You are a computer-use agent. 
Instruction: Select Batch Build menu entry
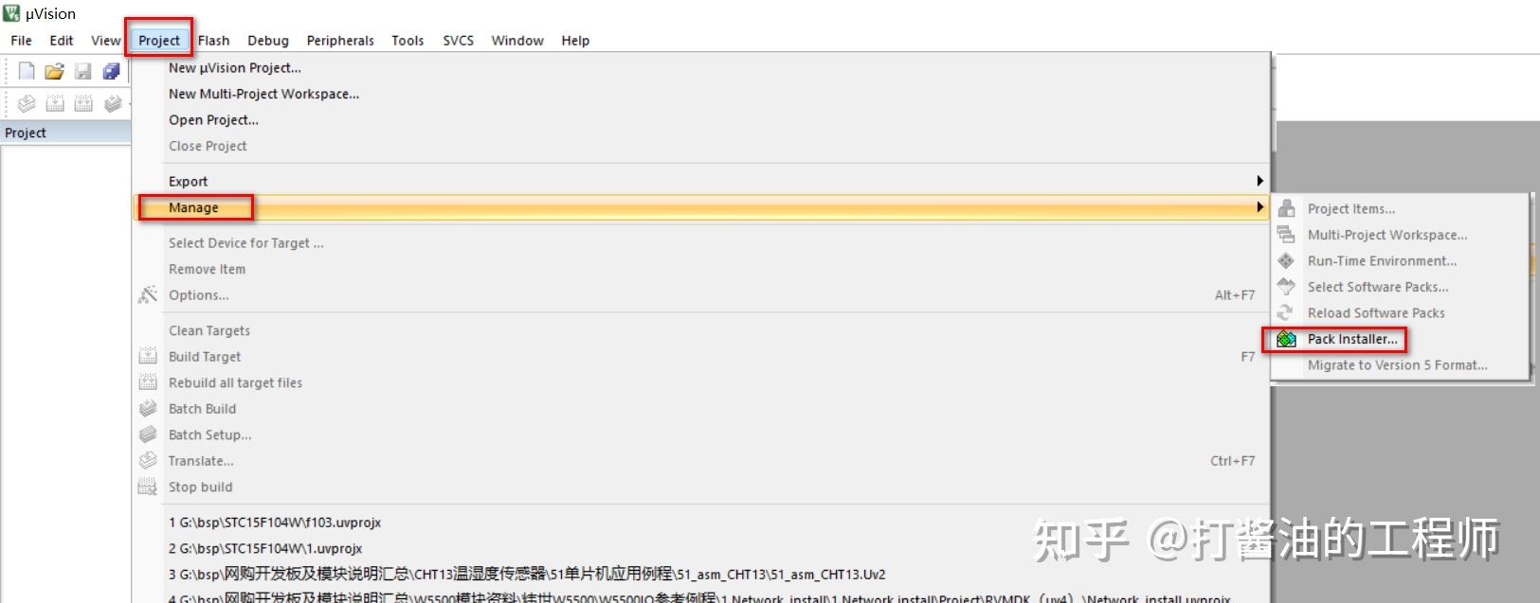(701, 409)
